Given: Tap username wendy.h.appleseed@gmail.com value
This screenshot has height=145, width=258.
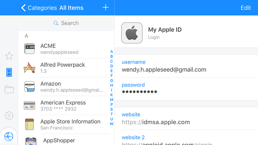Looking at the screenshot, I should tap(164, 70).
